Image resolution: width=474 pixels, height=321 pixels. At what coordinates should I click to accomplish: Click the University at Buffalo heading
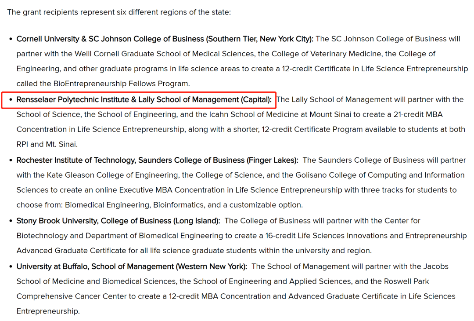(x=132, y=266)
